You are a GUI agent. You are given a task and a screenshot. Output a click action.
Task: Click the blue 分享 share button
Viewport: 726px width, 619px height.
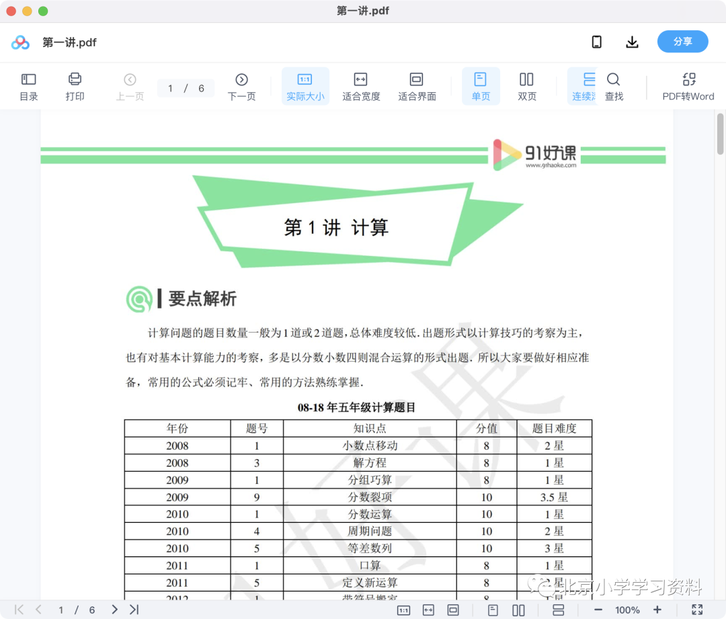click(x=682, y=42)
